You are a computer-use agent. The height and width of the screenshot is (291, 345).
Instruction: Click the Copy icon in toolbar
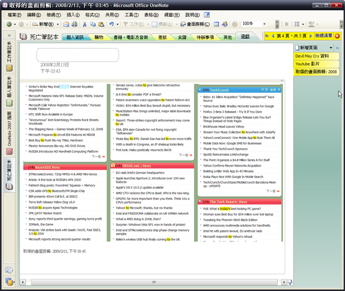click(x=93, y=24)
